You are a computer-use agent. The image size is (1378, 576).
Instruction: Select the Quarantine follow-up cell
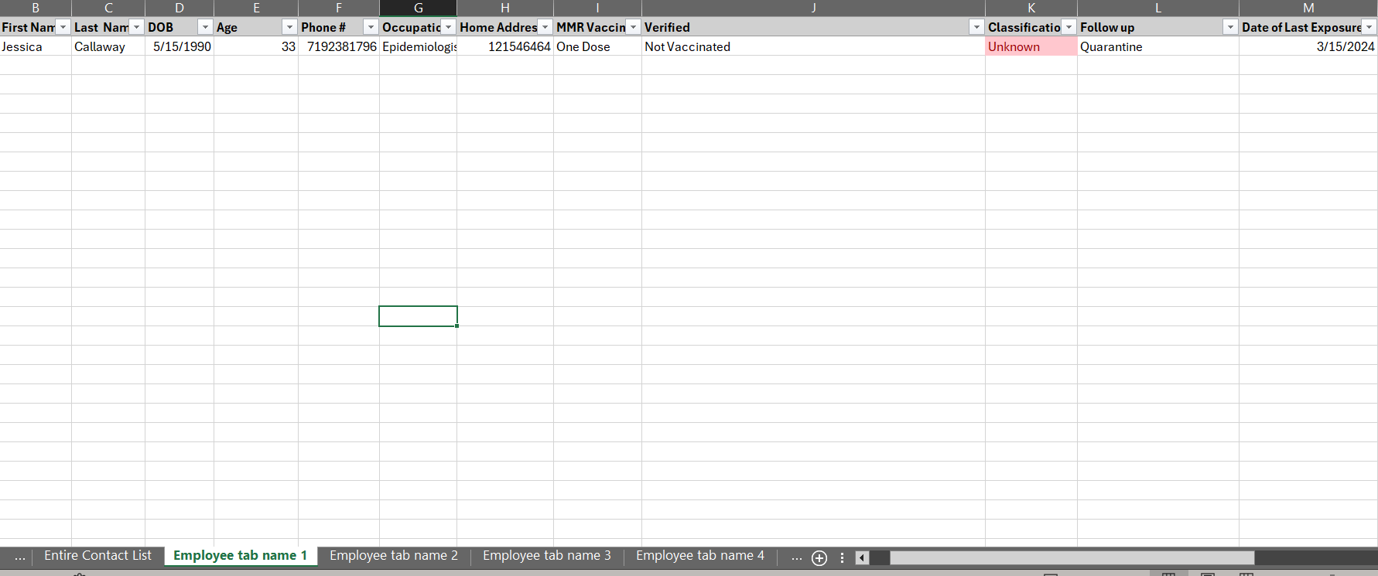(1158, 46)
